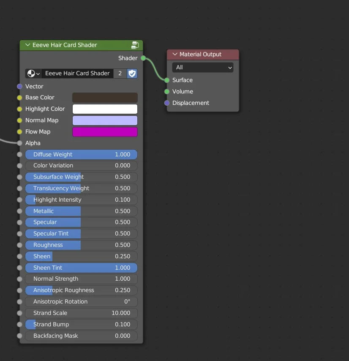The width and height of the screenshot is (349, 361).
Task: Open the Normal Map color swatch
Action: pyautogui.click(x=105, y=120)
